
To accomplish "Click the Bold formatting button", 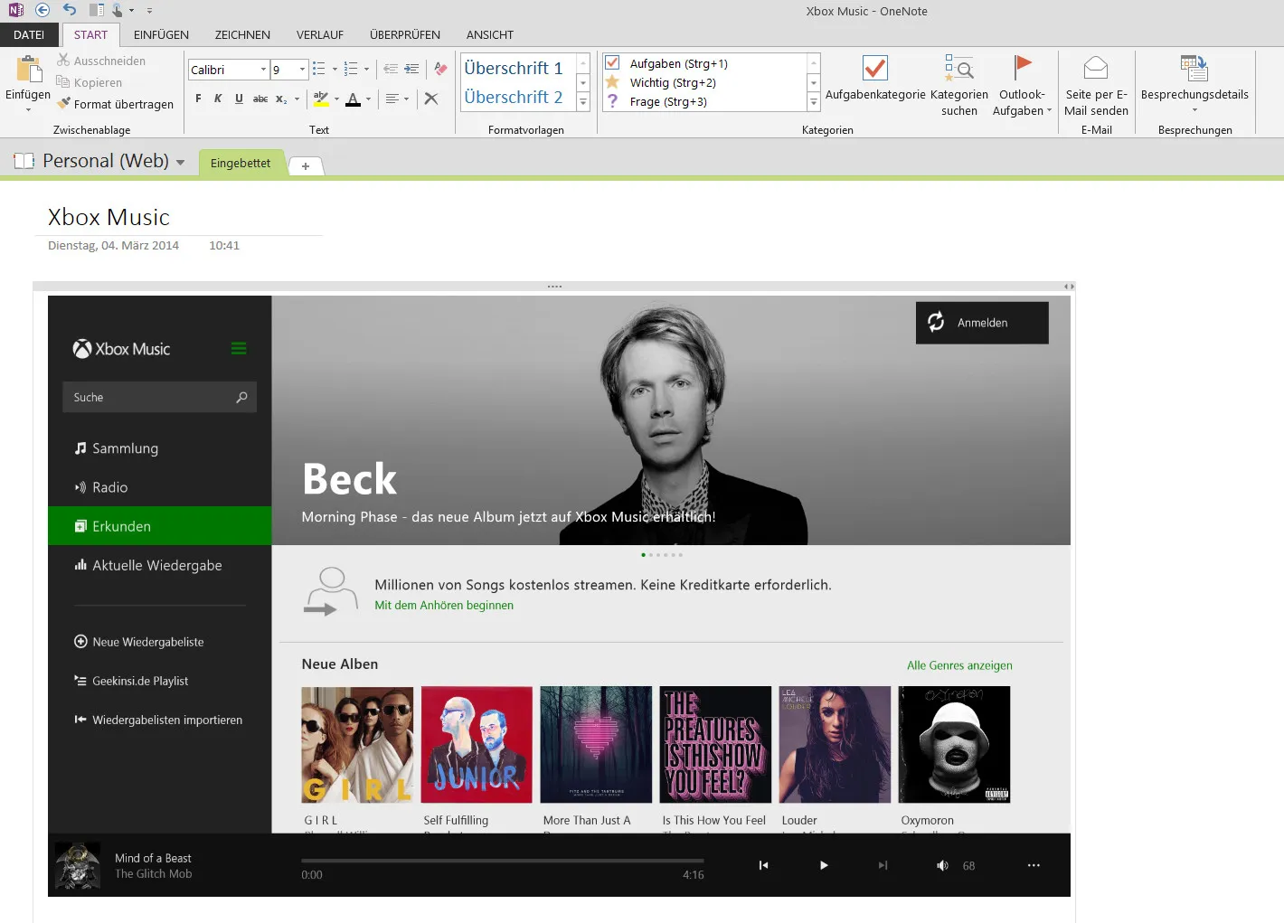I will tap(198, 99).
